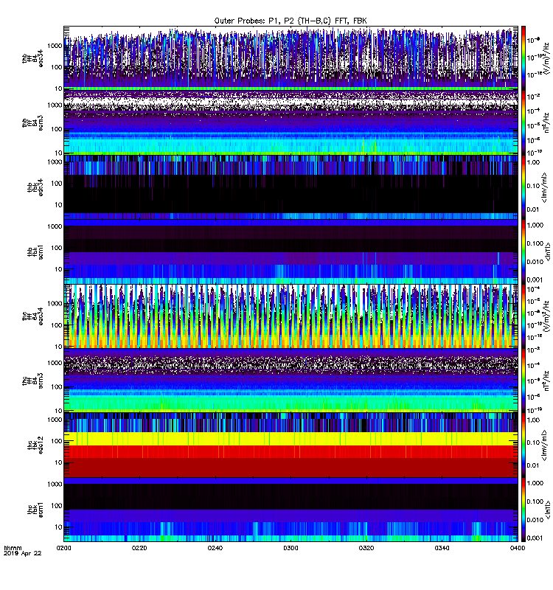Click the thc fbk scm1 filter bank plot
Screen dimensions: 553x590
pyautogui.click(x=291, y=509)
